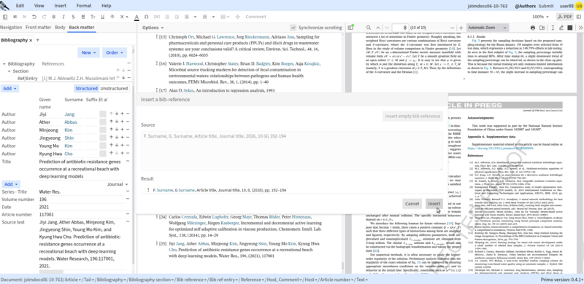Collapse the Bibliography tree node

tap(4, 64)
